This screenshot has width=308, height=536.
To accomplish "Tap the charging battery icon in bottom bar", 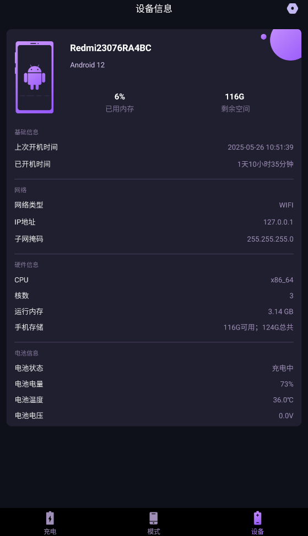I will click(50, 518).
